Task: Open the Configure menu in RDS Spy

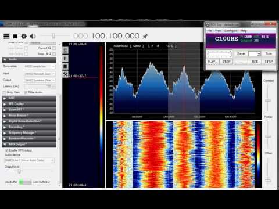Action: click(231, 31)
